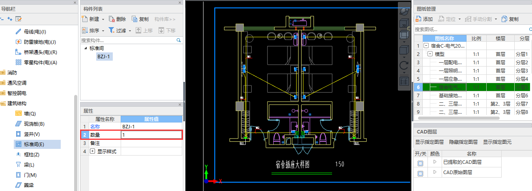This screenshot has height=191, width=532.
Task: Expand the 已提取的CAD图层 triangle
Action: pos(435,162)
